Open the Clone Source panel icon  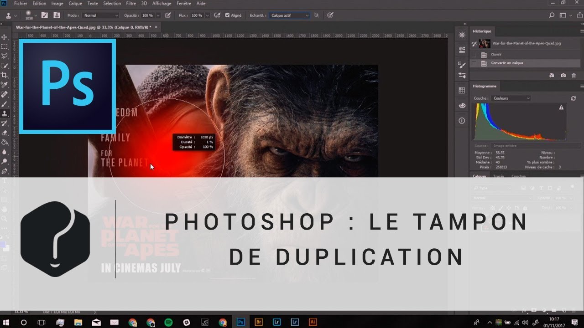(57, 15)
